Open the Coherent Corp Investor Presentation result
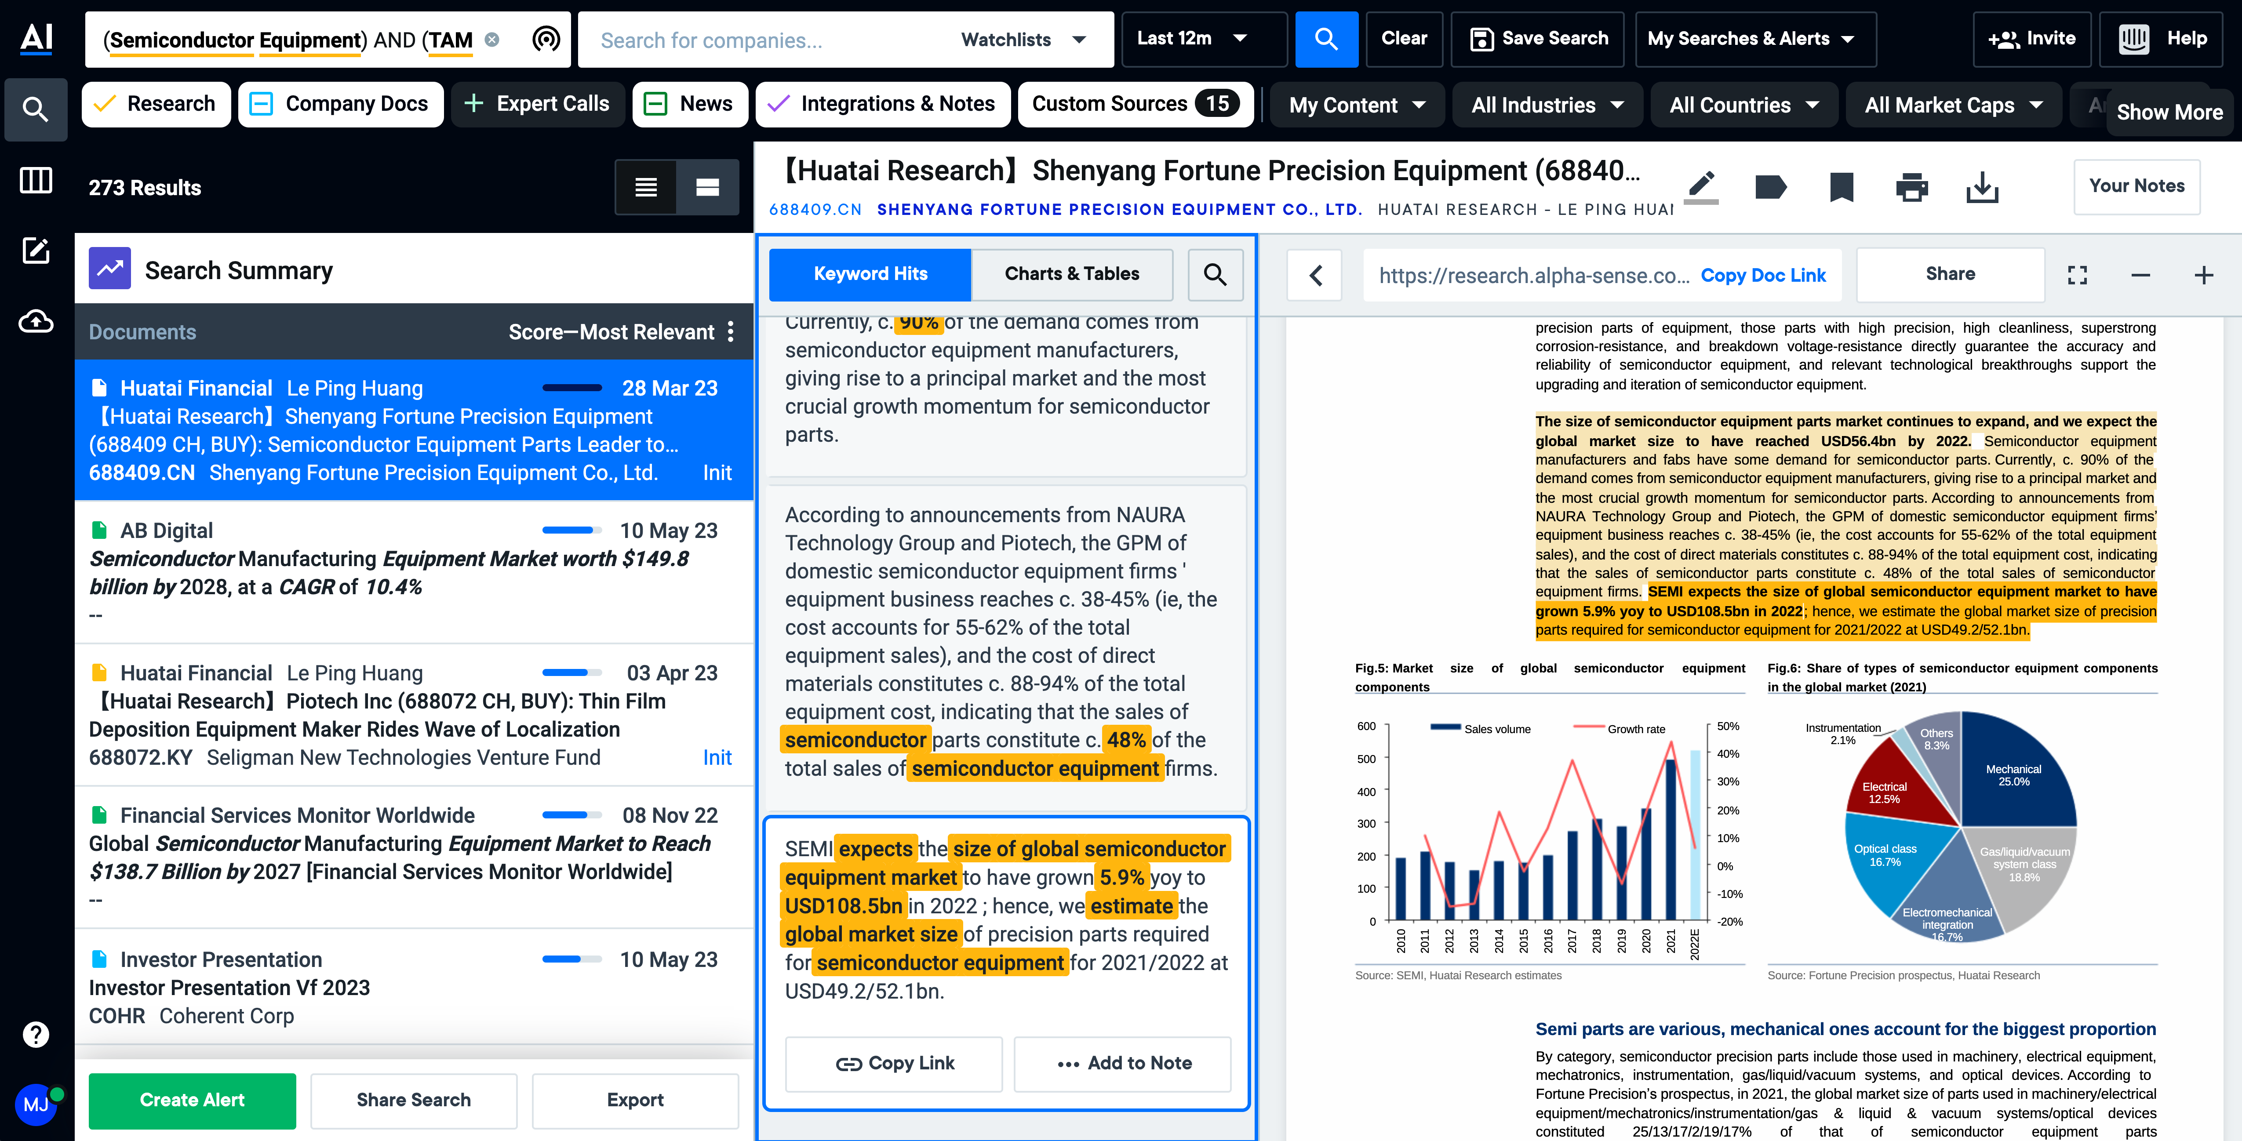2242x1141 pixels. coord(414,987)
